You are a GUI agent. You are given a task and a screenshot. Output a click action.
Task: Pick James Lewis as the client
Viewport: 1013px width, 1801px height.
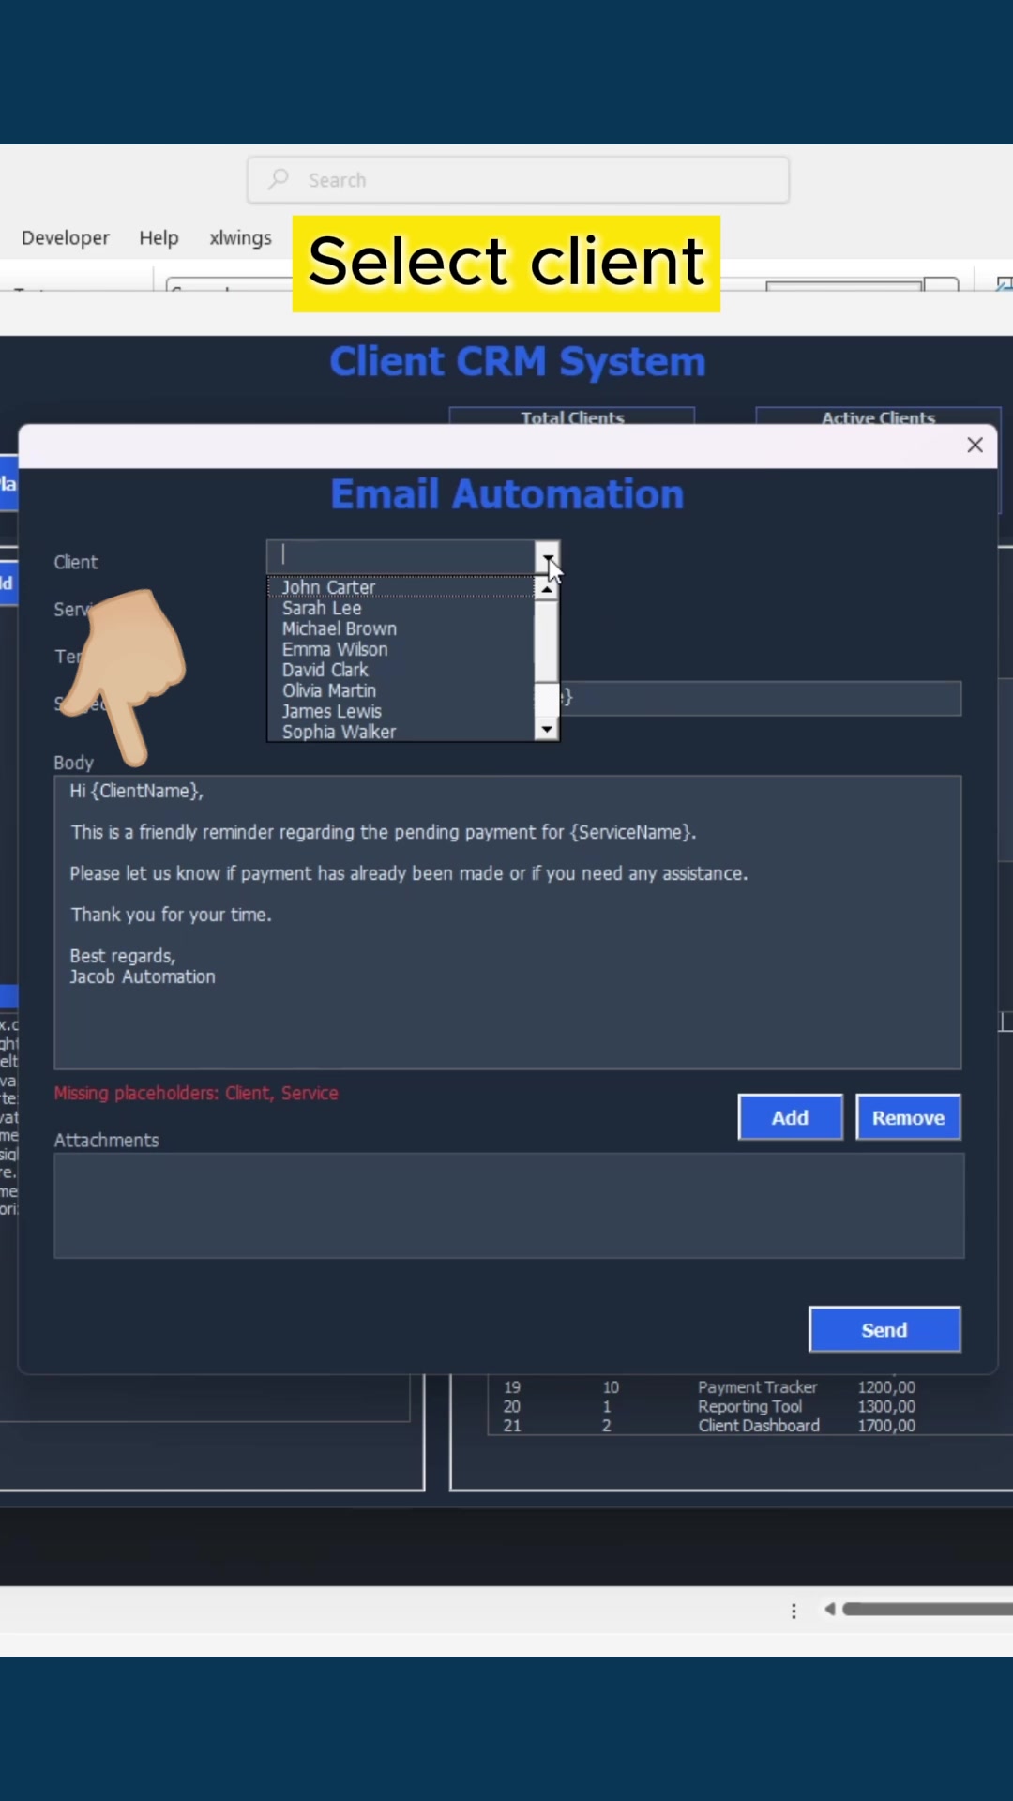point(401,711)
